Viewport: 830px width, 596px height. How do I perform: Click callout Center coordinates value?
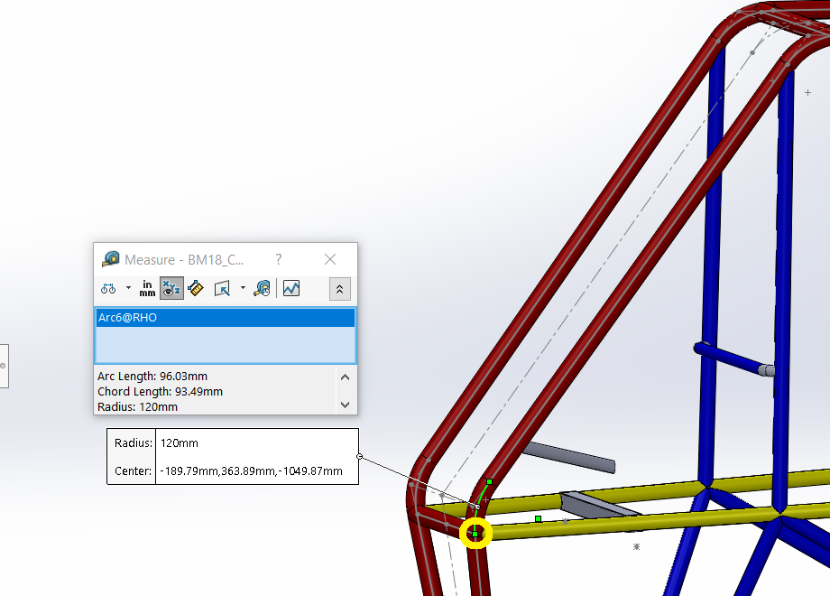coord(252,471)
